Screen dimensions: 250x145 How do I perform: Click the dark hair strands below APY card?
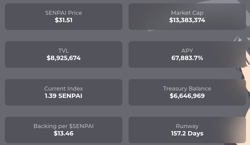point(241,73)
